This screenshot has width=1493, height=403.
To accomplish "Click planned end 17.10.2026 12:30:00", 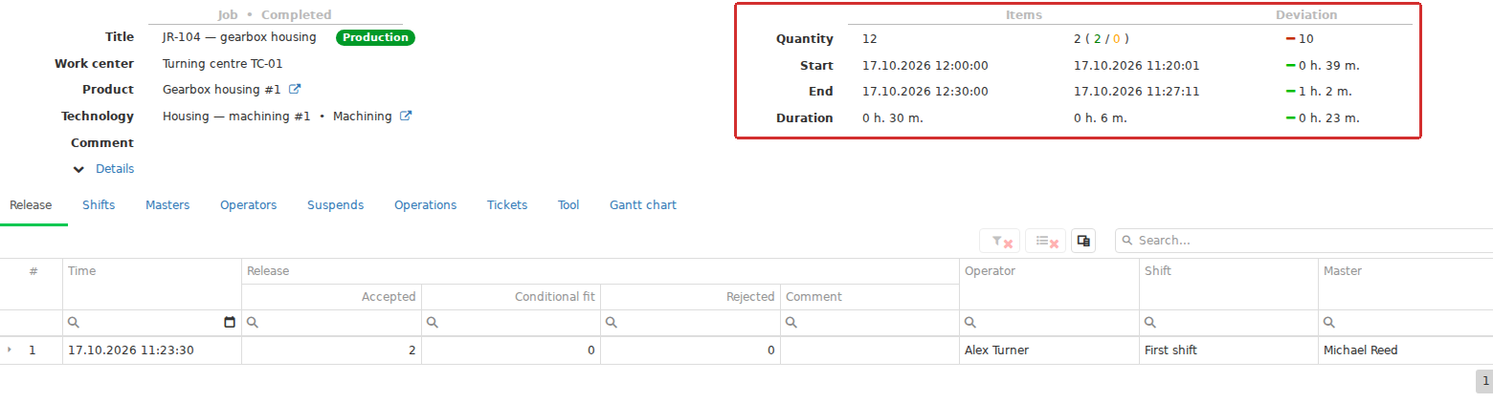I will [925, 92].
